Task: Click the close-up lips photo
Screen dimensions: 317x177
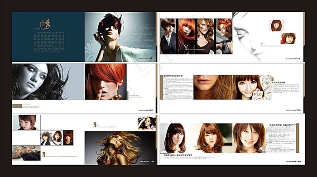Action: pyautogui.click(x=213, y=87)
